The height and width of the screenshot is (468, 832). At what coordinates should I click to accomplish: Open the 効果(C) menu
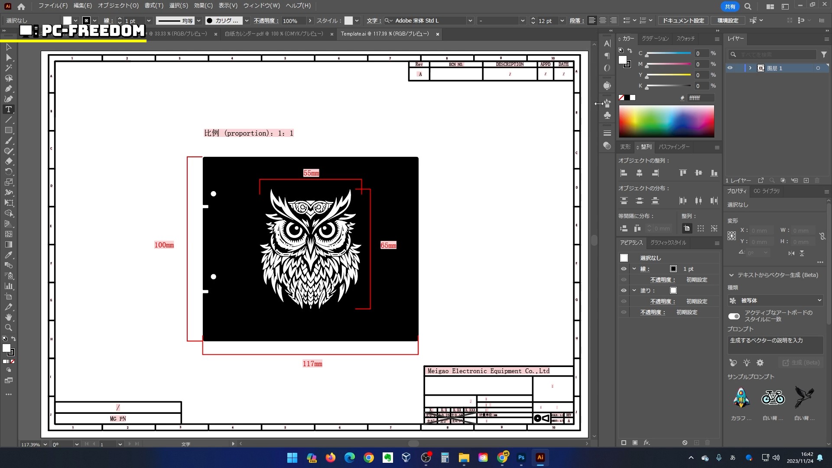tap(203, 6)
